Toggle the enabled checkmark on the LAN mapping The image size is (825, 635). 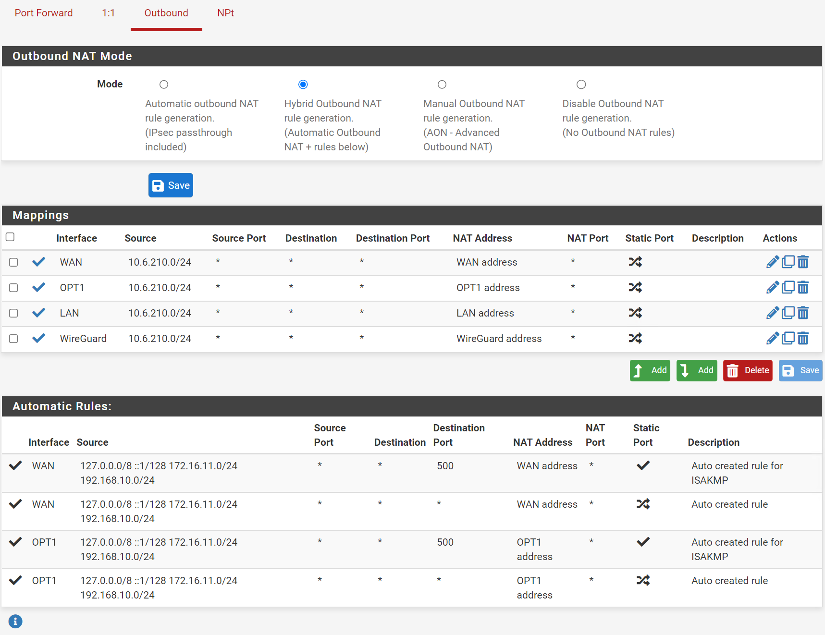[39, 313]
